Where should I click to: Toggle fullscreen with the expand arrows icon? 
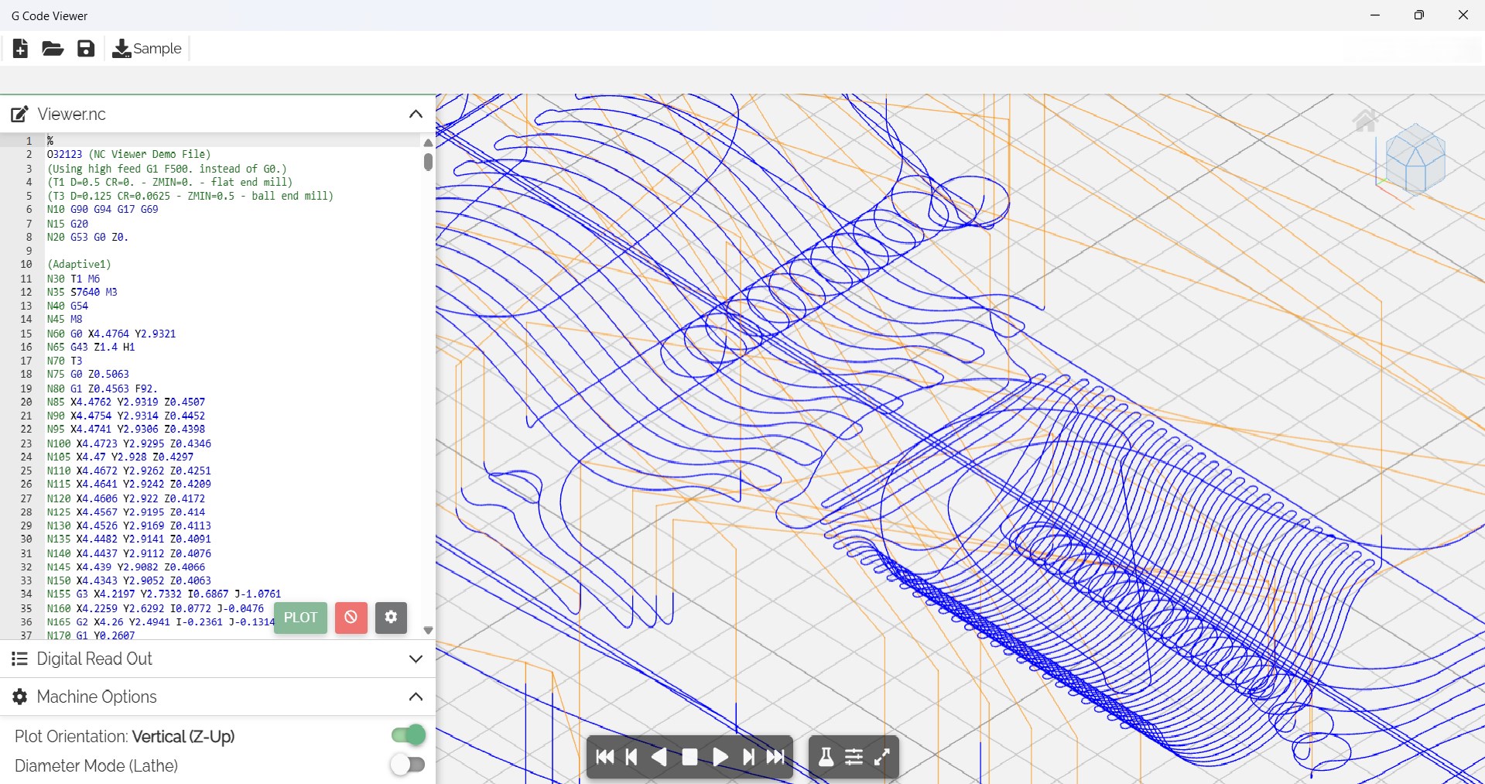(883, 757)
